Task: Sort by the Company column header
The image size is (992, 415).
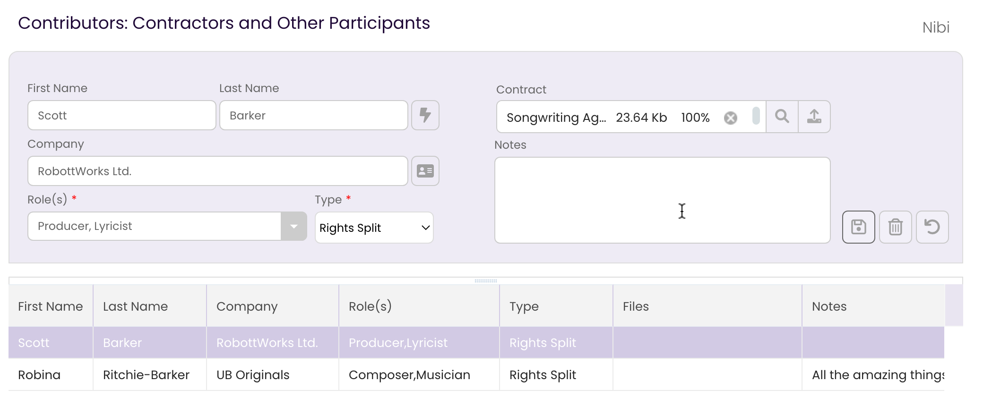Action: coord(273,306)
